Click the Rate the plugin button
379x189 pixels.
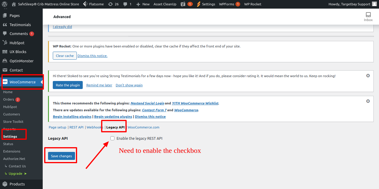tap(68, 85)
